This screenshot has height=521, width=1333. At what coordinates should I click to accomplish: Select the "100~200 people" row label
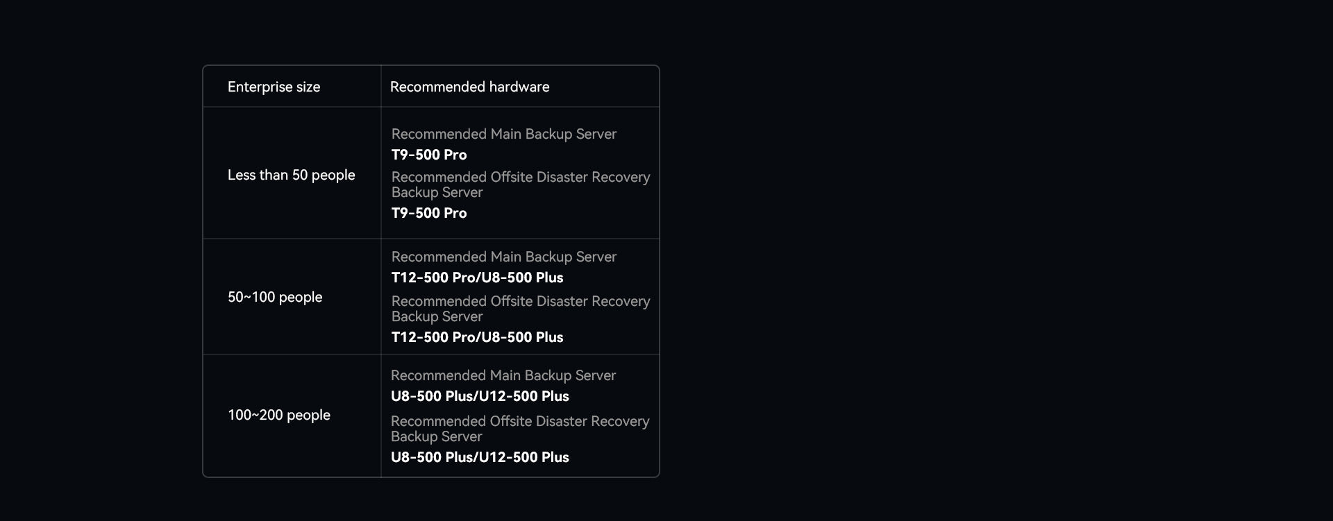tap(279, 415)
